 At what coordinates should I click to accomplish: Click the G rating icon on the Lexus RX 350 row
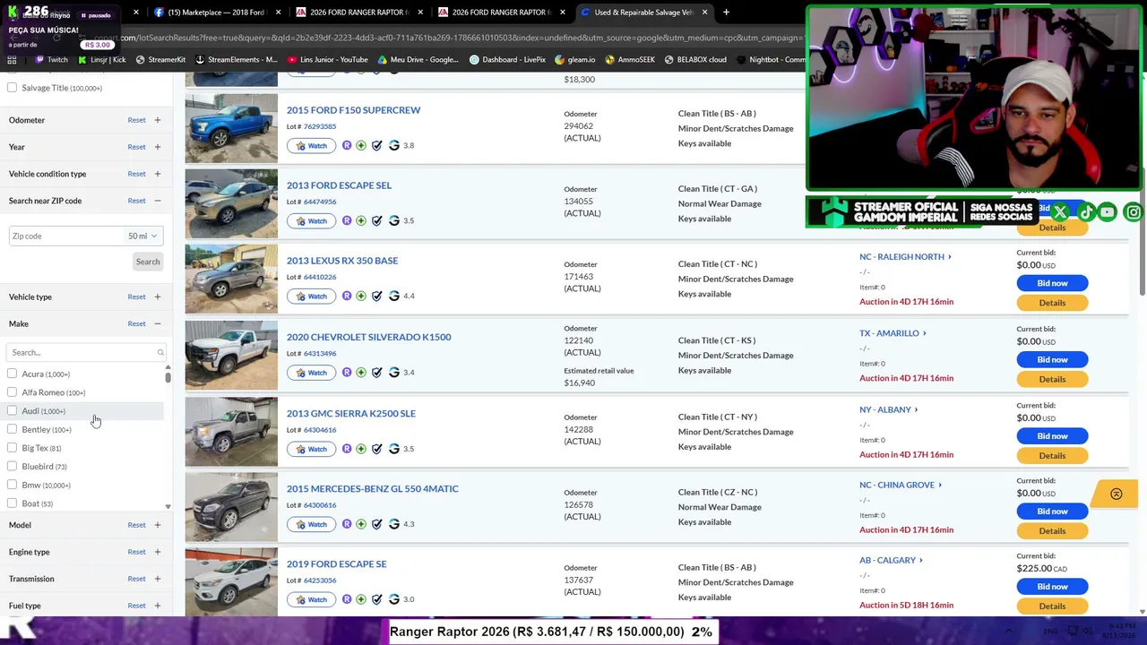pos(393,296)
